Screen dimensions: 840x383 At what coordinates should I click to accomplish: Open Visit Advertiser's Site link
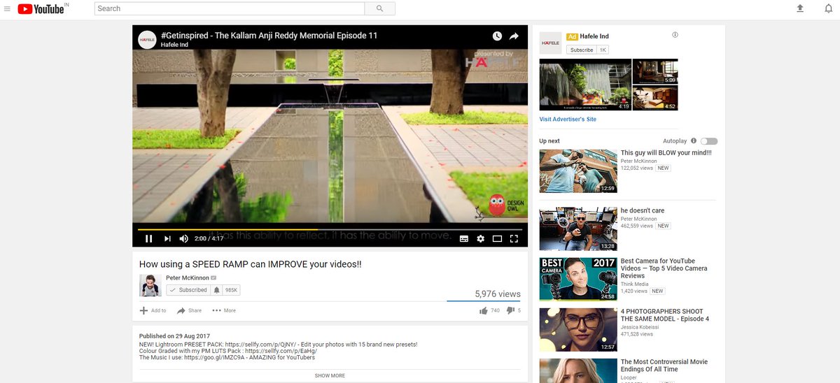568,120
